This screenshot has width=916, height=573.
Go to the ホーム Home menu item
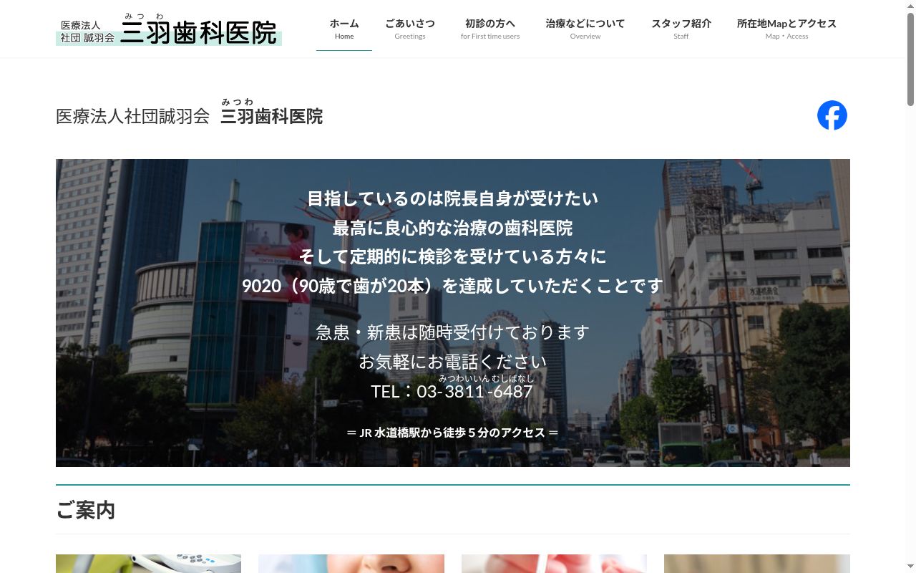click(344, 29)
